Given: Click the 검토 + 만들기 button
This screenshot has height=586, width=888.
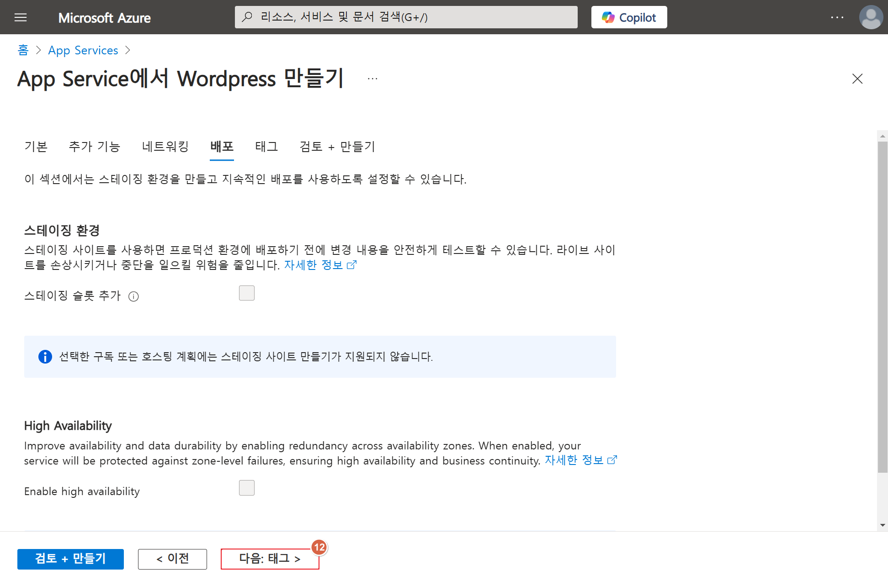Looking at the screenshot, I should coord(70,559).
